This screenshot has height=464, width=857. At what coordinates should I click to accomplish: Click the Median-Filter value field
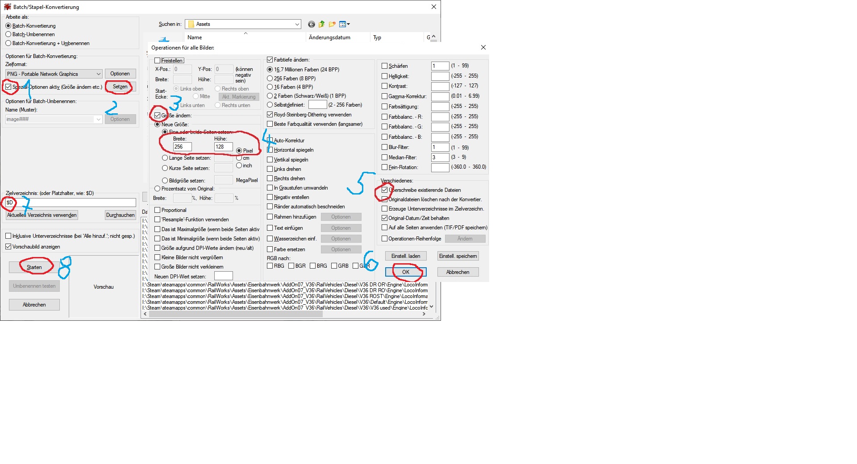point(440,157)
